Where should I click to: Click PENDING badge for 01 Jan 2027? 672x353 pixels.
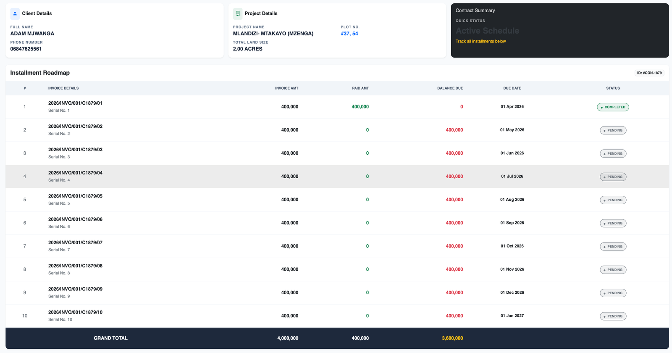613,316
